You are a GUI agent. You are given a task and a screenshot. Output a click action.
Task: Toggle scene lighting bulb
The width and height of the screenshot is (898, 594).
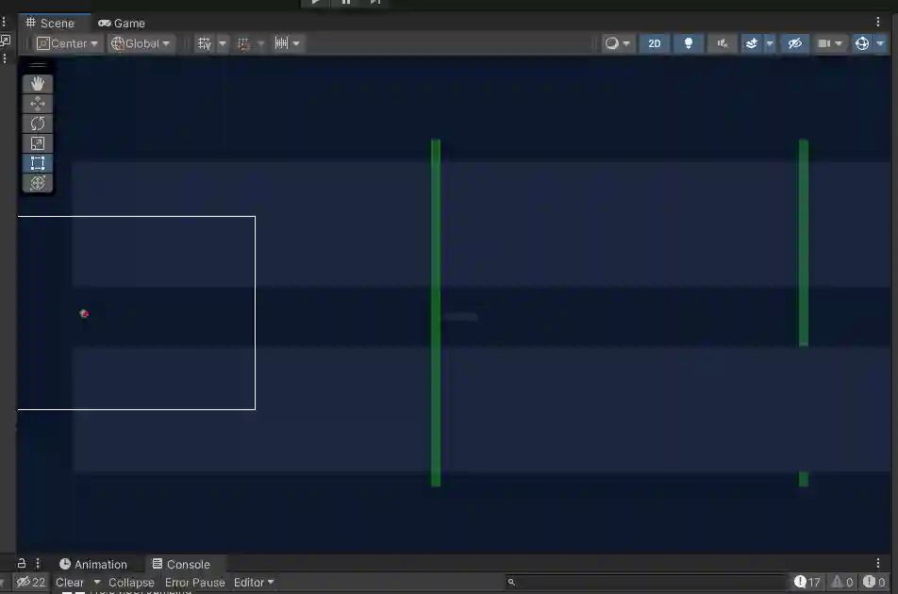coord(689,43)
